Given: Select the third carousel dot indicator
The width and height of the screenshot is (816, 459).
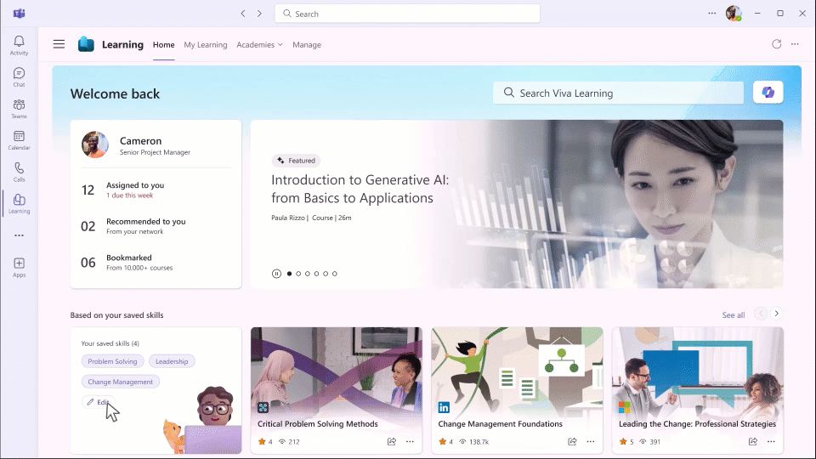Looking at the screenshot, I should 307,274.
